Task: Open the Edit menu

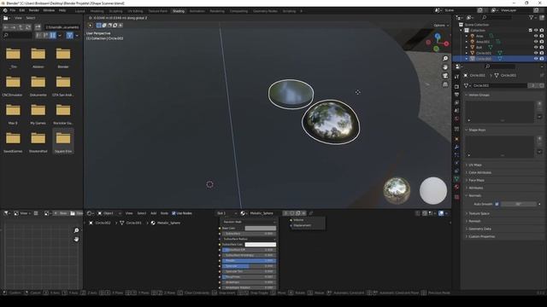Action: point(22,10)
